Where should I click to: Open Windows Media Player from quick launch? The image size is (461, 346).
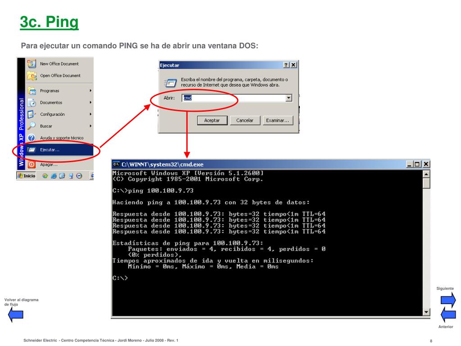(x=79, y=176)
